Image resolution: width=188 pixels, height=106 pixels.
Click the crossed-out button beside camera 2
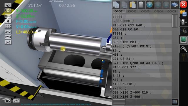[x=16, y=101]
